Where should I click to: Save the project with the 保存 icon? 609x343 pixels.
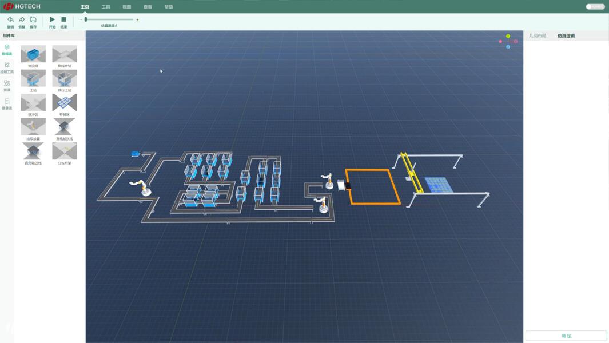(x=33, y=21)
